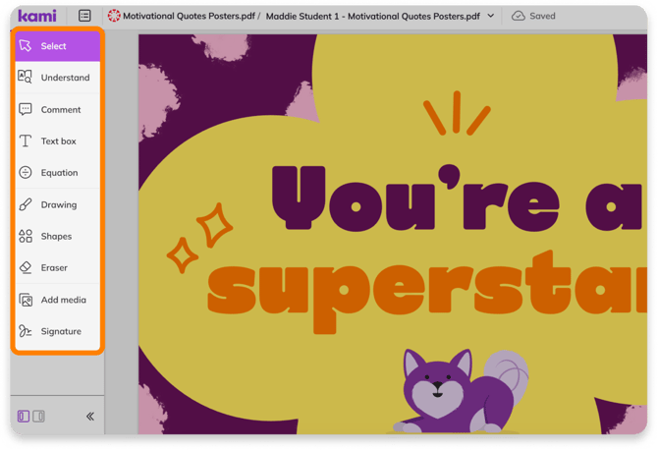658x450 pixels.
Task: Open the Add media image icon
Action: tap(26, 300)
